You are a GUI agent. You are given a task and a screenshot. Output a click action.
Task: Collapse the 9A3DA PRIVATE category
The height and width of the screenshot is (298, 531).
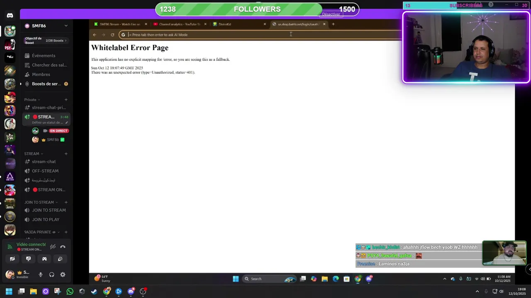point(42,232)
